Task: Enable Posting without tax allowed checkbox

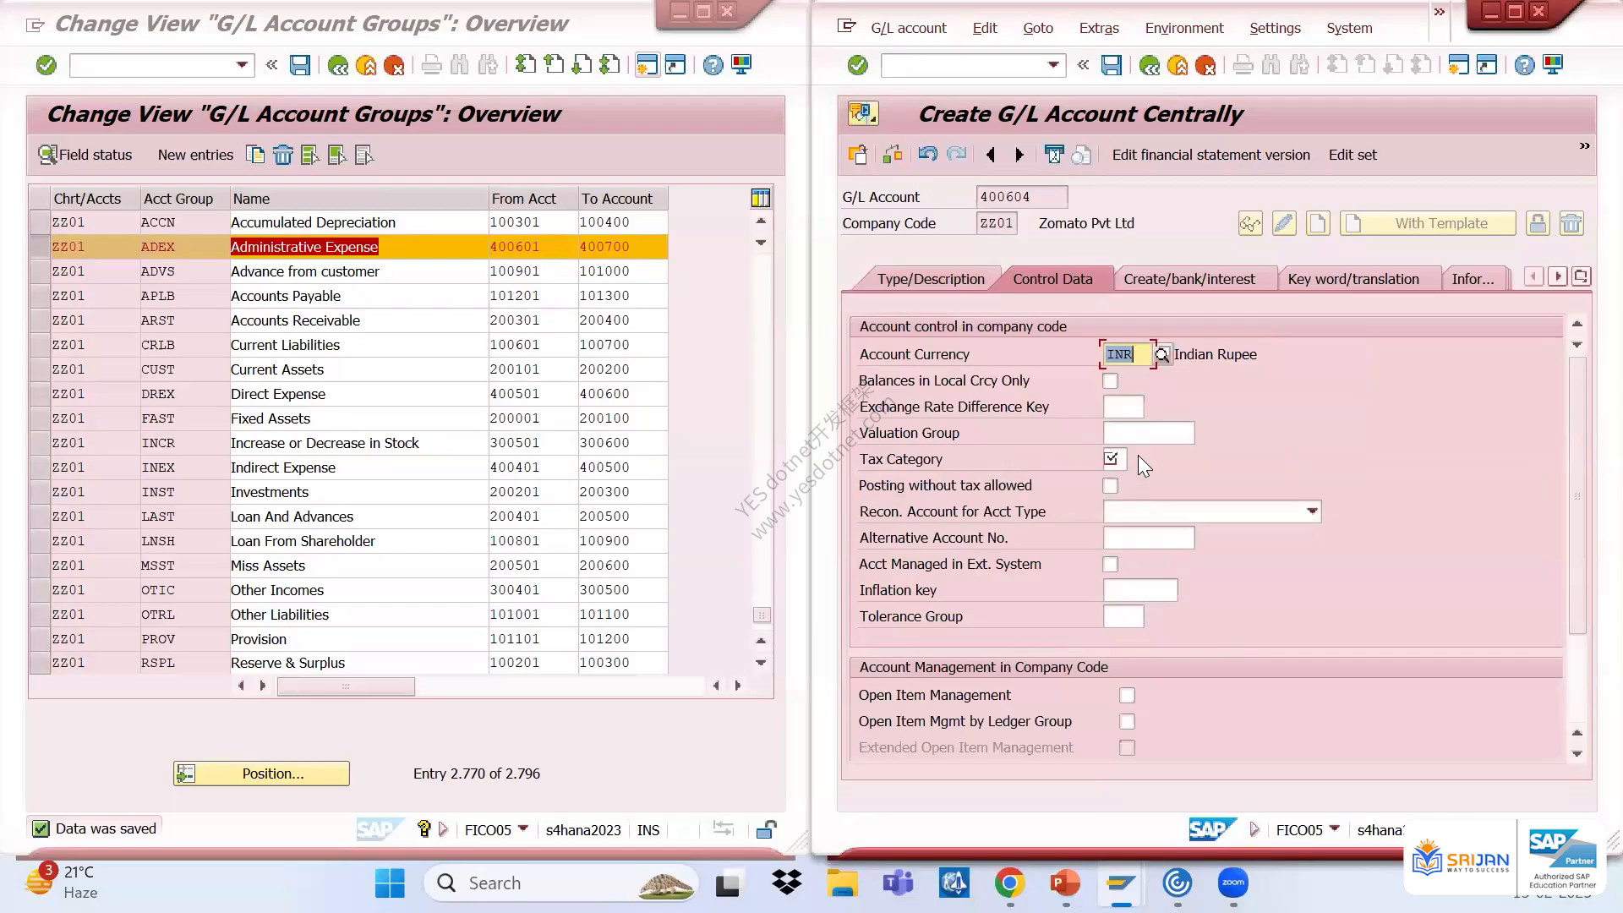Action: click(1111, 486)
